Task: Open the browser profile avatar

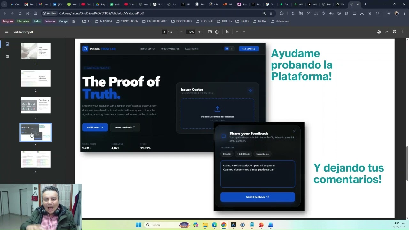Action: pyautogui.click(x=397, y=13)
